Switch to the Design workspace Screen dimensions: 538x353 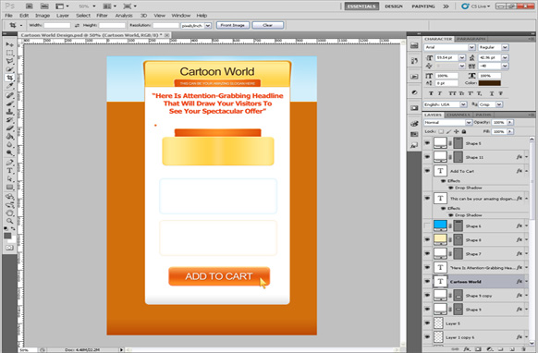pos(394,6)
